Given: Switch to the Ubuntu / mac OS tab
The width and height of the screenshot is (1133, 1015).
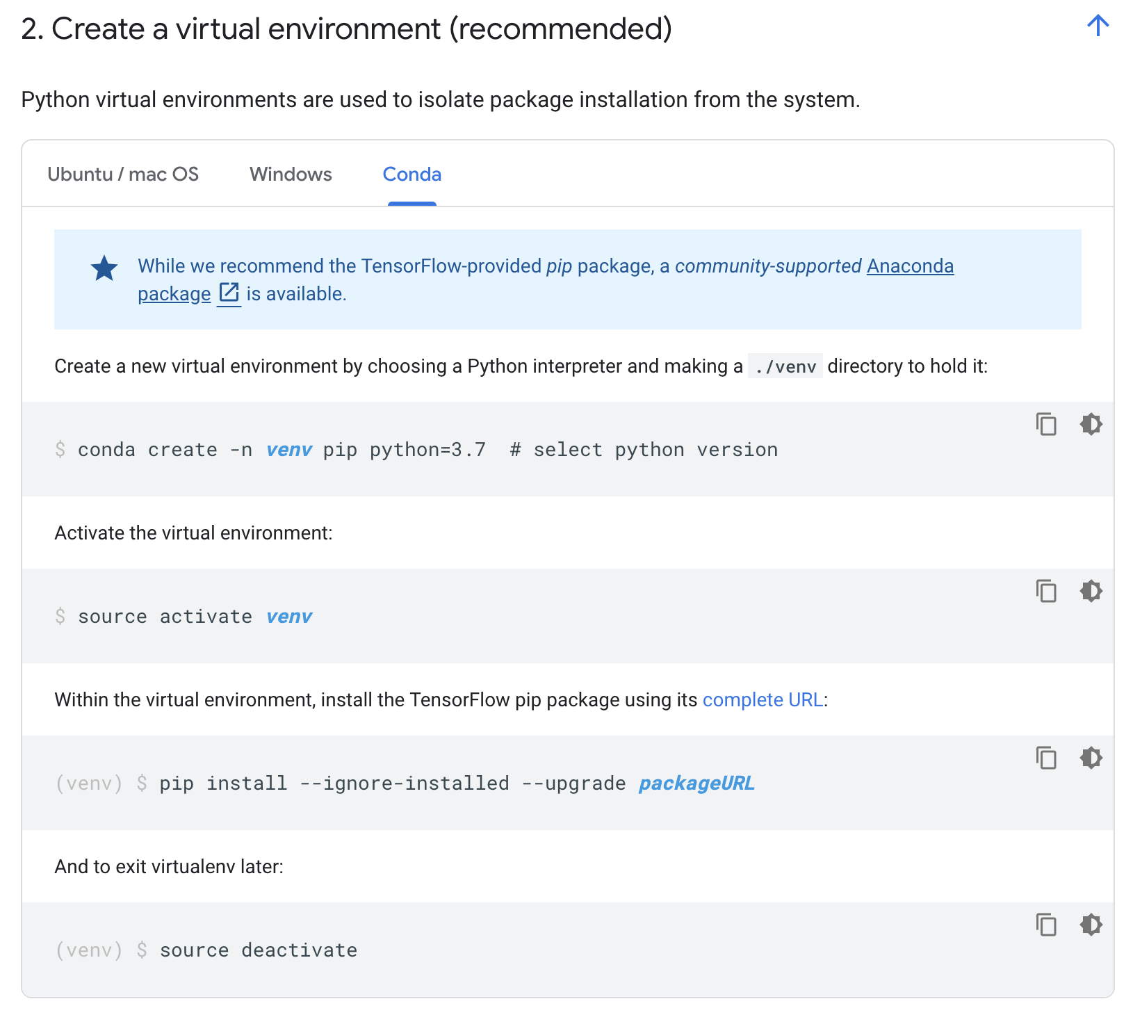Looking at the screenshot, I should tap(123, 174).
